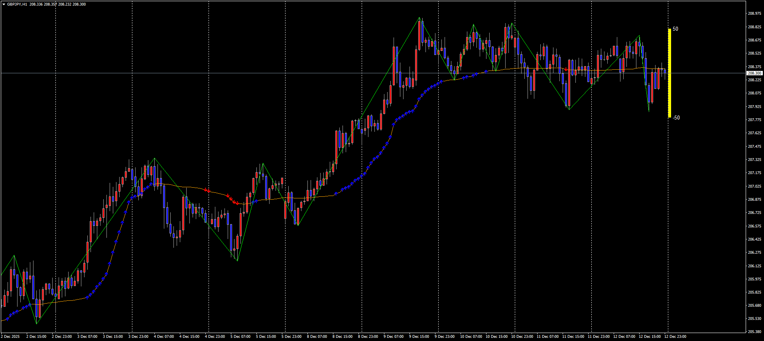Click the 206.125 price scale label
Image resolution: width=764 pixels, height=341 pixels.
(x=754, y=266)
